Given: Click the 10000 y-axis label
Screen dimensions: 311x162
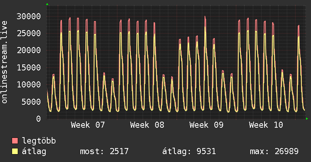Looking at the screenshot, I should click(29, 84).
